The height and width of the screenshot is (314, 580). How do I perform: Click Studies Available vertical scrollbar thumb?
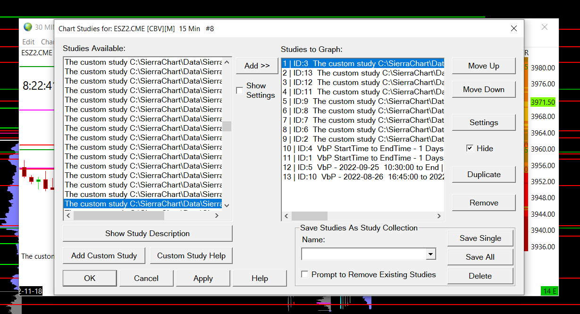(227, 126)
